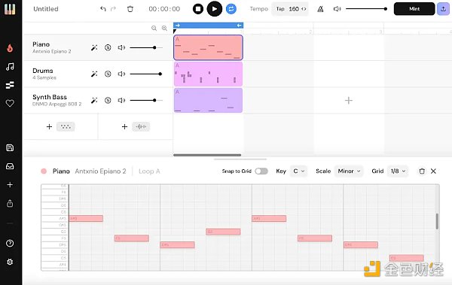Click the save disk icon in sidebar
The width and height of the screenshot is (452, 285).
pos(10,148)
